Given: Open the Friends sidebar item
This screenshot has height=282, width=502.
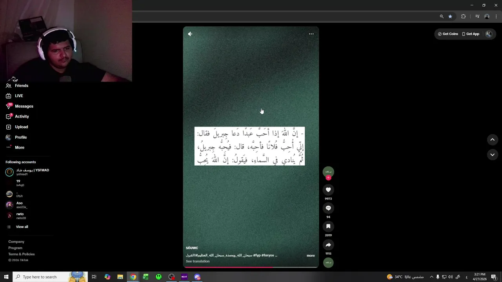Looking at the screenshot, I should point(17,85).
